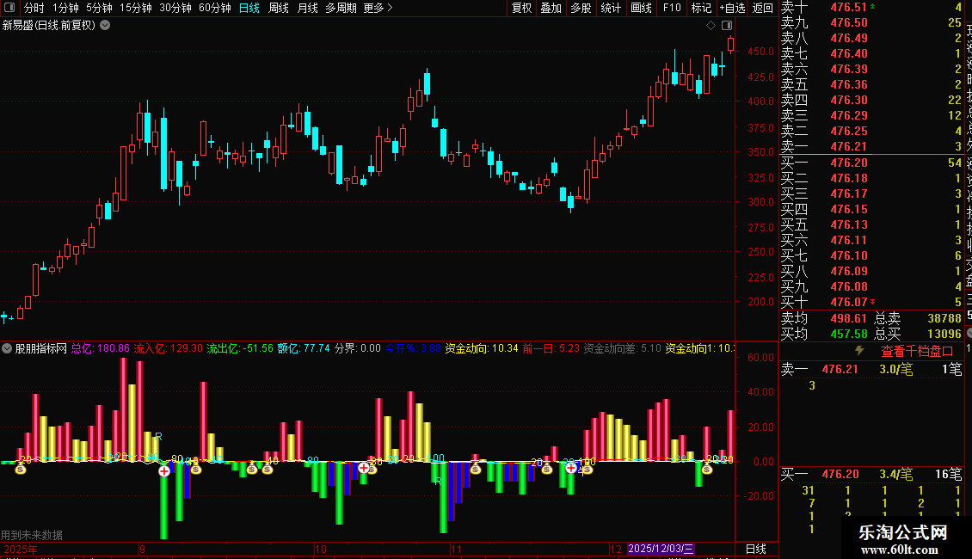Viewport: 972px width, 559px height.
Task: Open the 画线 drawing tools
Action: coord(641,8)
